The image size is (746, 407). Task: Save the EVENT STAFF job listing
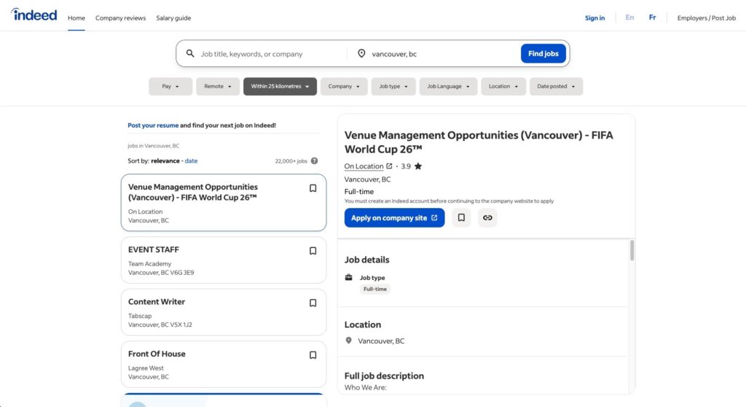(313, 251)
